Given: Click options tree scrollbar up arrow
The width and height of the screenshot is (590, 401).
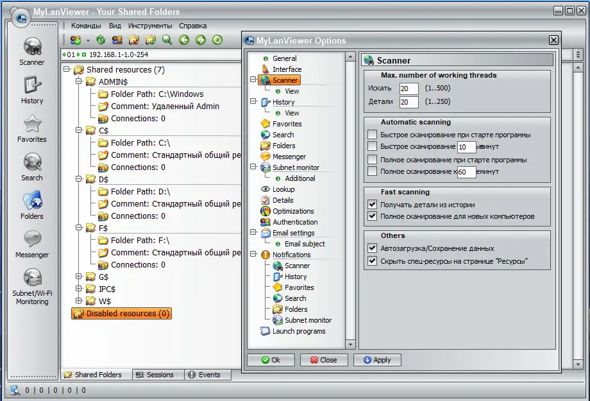Looking at the screenshot, I should coord(350,57).
